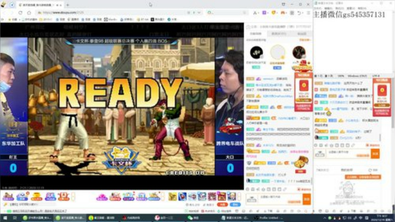Select the first chat panel tab
Image resolution: width=395 pixels, height=222 pixels.
[x=256, y=34]
